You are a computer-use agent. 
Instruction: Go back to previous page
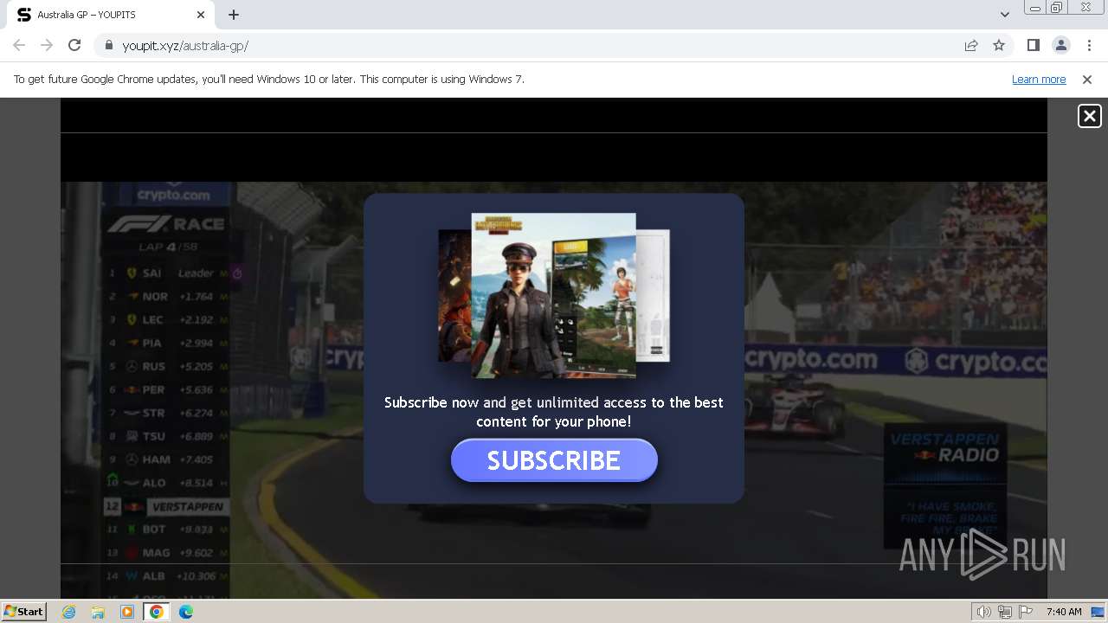[x=19, y=45]
